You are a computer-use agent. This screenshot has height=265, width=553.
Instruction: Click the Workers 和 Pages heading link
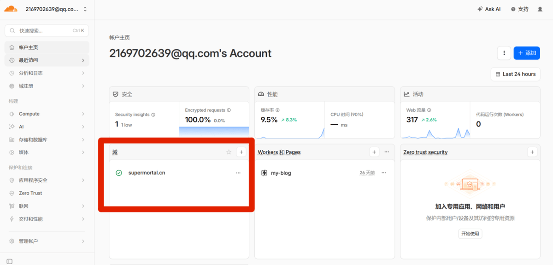(279, 152)
